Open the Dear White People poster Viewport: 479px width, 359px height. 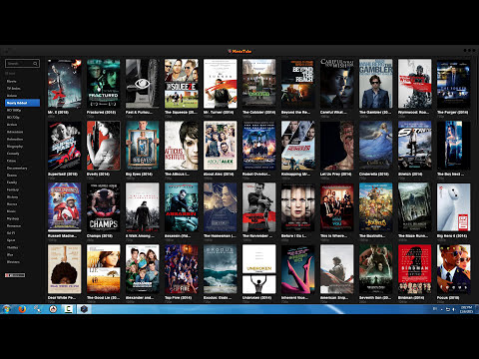click(65, 269)
